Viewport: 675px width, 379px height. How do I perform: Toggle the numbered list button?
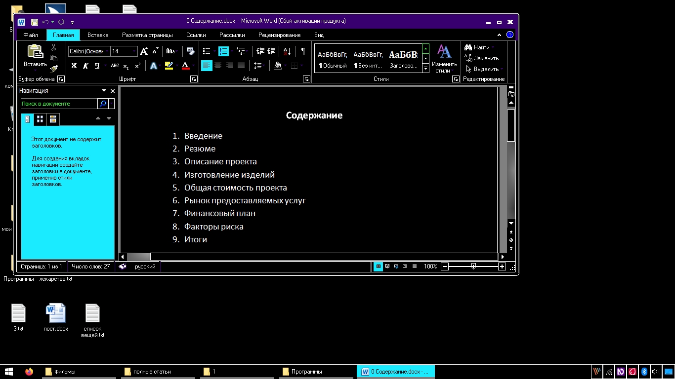[x=223, y=51]
